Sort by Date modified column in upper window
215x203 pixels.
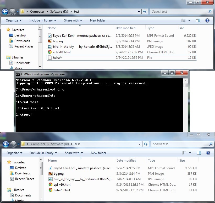pos(125,28)
